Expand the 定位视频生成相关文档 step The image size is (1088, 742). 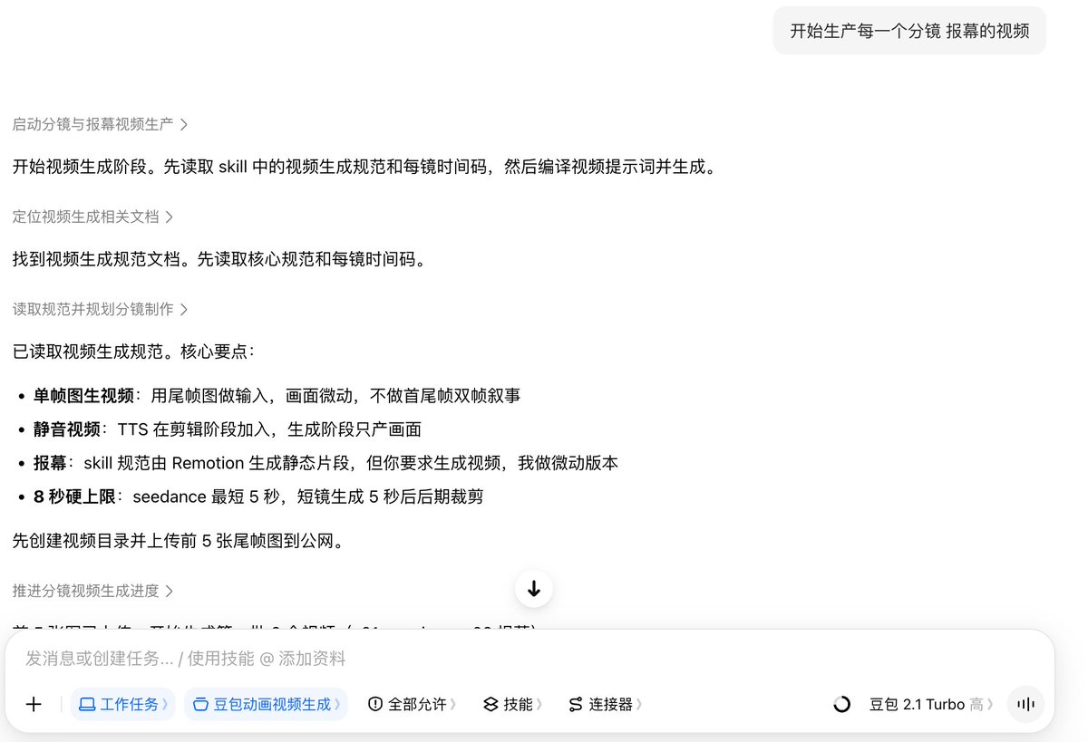pyautogui.click(x=93, y=217)
